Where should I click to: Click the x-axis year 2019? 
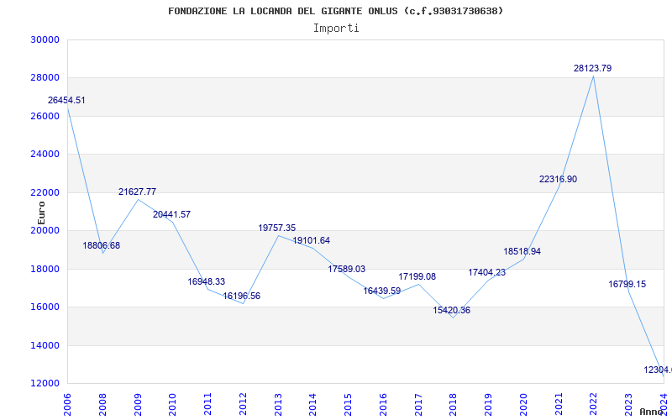point(488,404)
